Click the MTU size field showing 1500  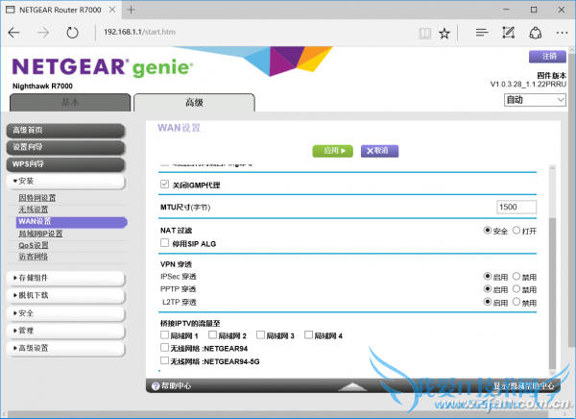[516, 208]
